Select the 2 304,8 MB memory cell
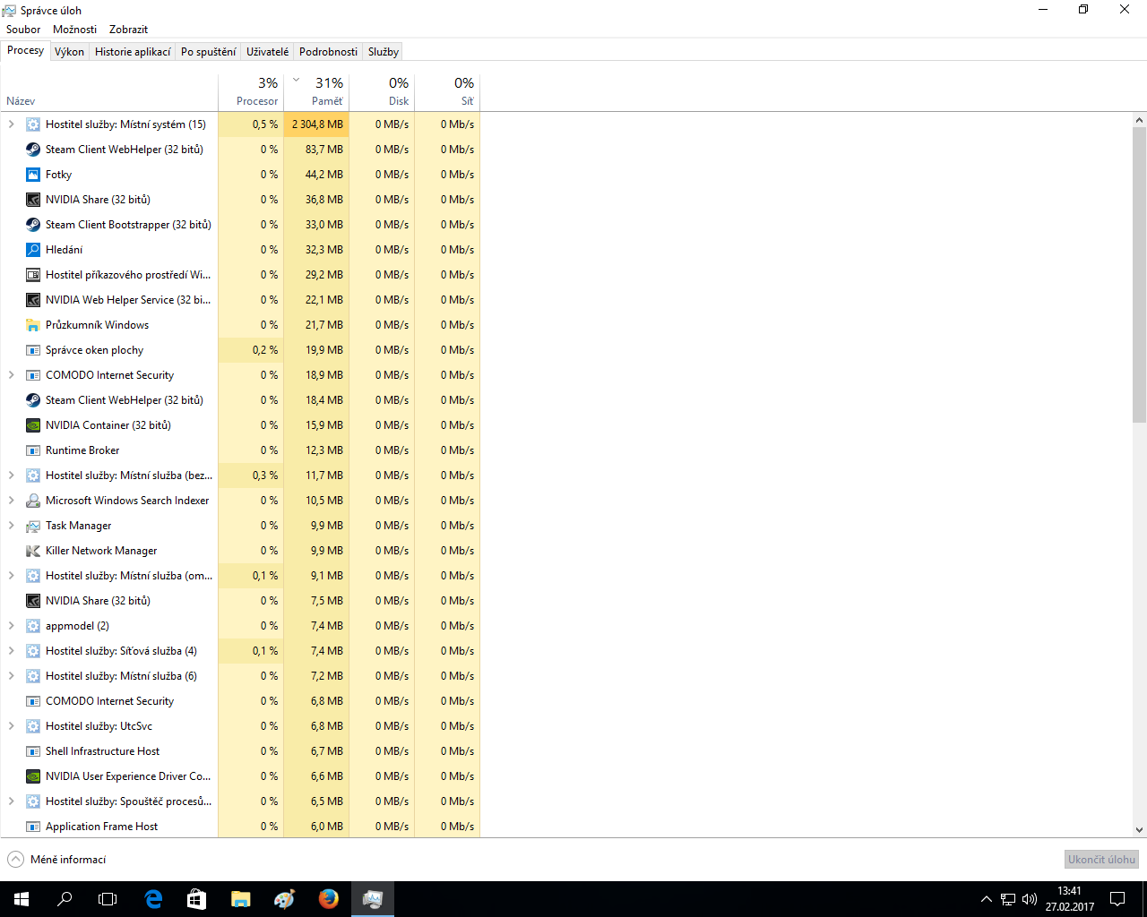1147x917 pixels. pos(316,124)
